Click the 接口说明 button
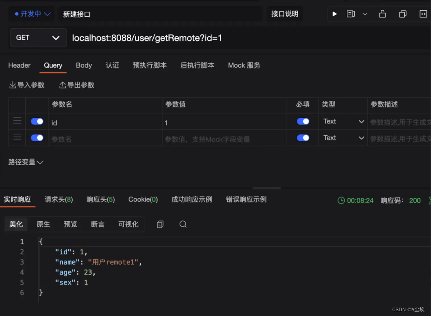This screenshot has height=316, width=431. coord(285,14)
